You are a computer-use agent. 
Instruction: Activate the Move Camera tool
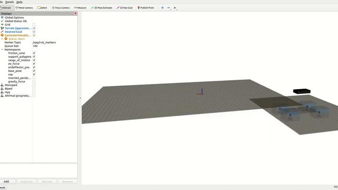pos(24,8)
